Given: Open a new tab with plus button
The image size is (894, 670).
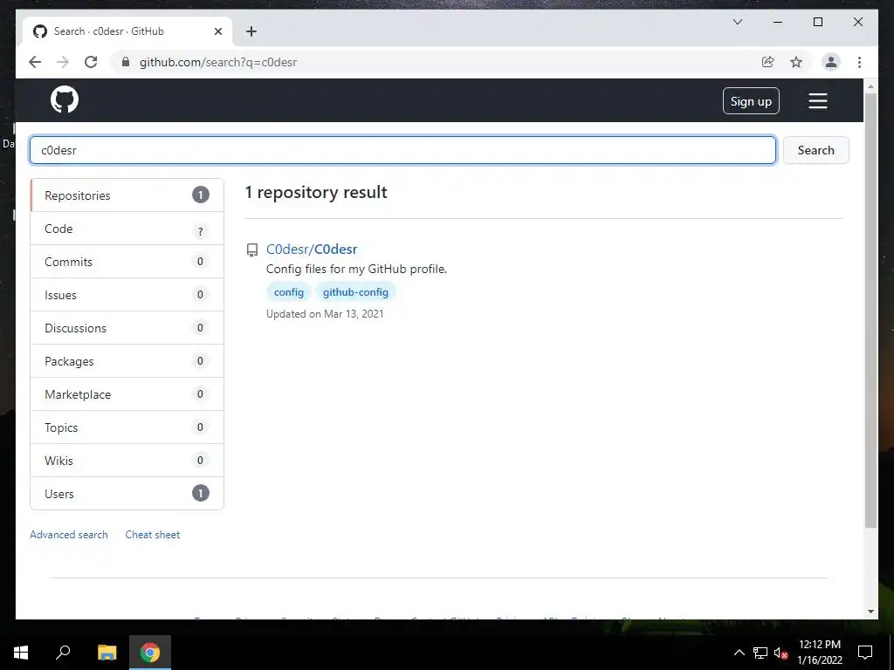Looking at the screenshot, I should point(251,31).
